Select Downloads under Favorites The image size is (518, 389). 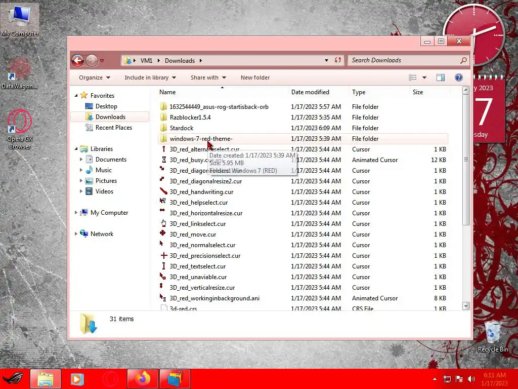[x=110, y=117]
